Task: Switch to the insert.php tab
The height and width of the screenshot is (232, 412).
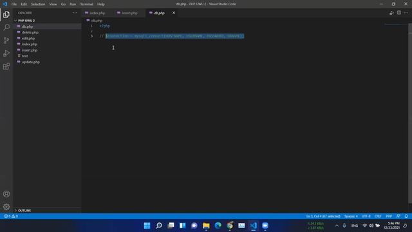Action: pyautogui.click(x=129, y=13)
